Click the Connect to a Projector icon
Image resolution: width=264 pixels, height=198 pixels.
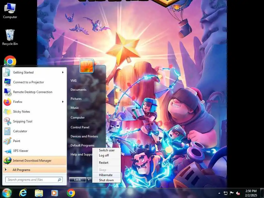(7, 82)
